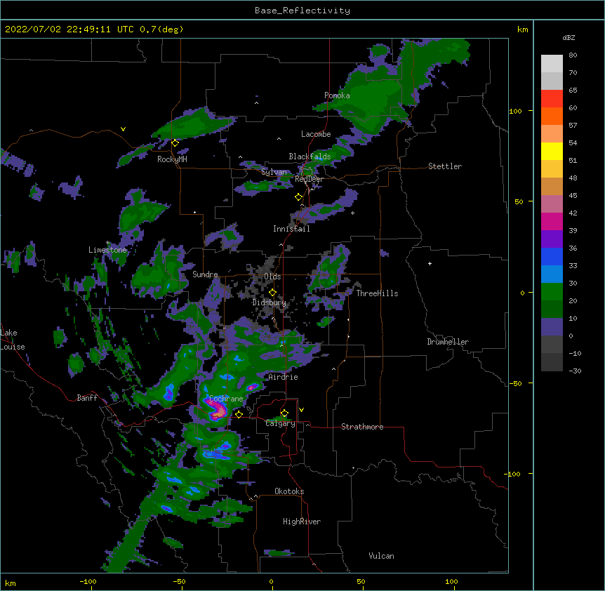Click the Lake Louise label
Image resolution: width=605 pixels, height=591 pixels.
[x=13, y=340]
